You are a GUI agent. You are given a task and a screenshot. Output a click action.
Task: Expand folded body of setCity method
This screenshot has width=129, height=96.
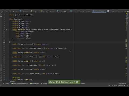48,65
